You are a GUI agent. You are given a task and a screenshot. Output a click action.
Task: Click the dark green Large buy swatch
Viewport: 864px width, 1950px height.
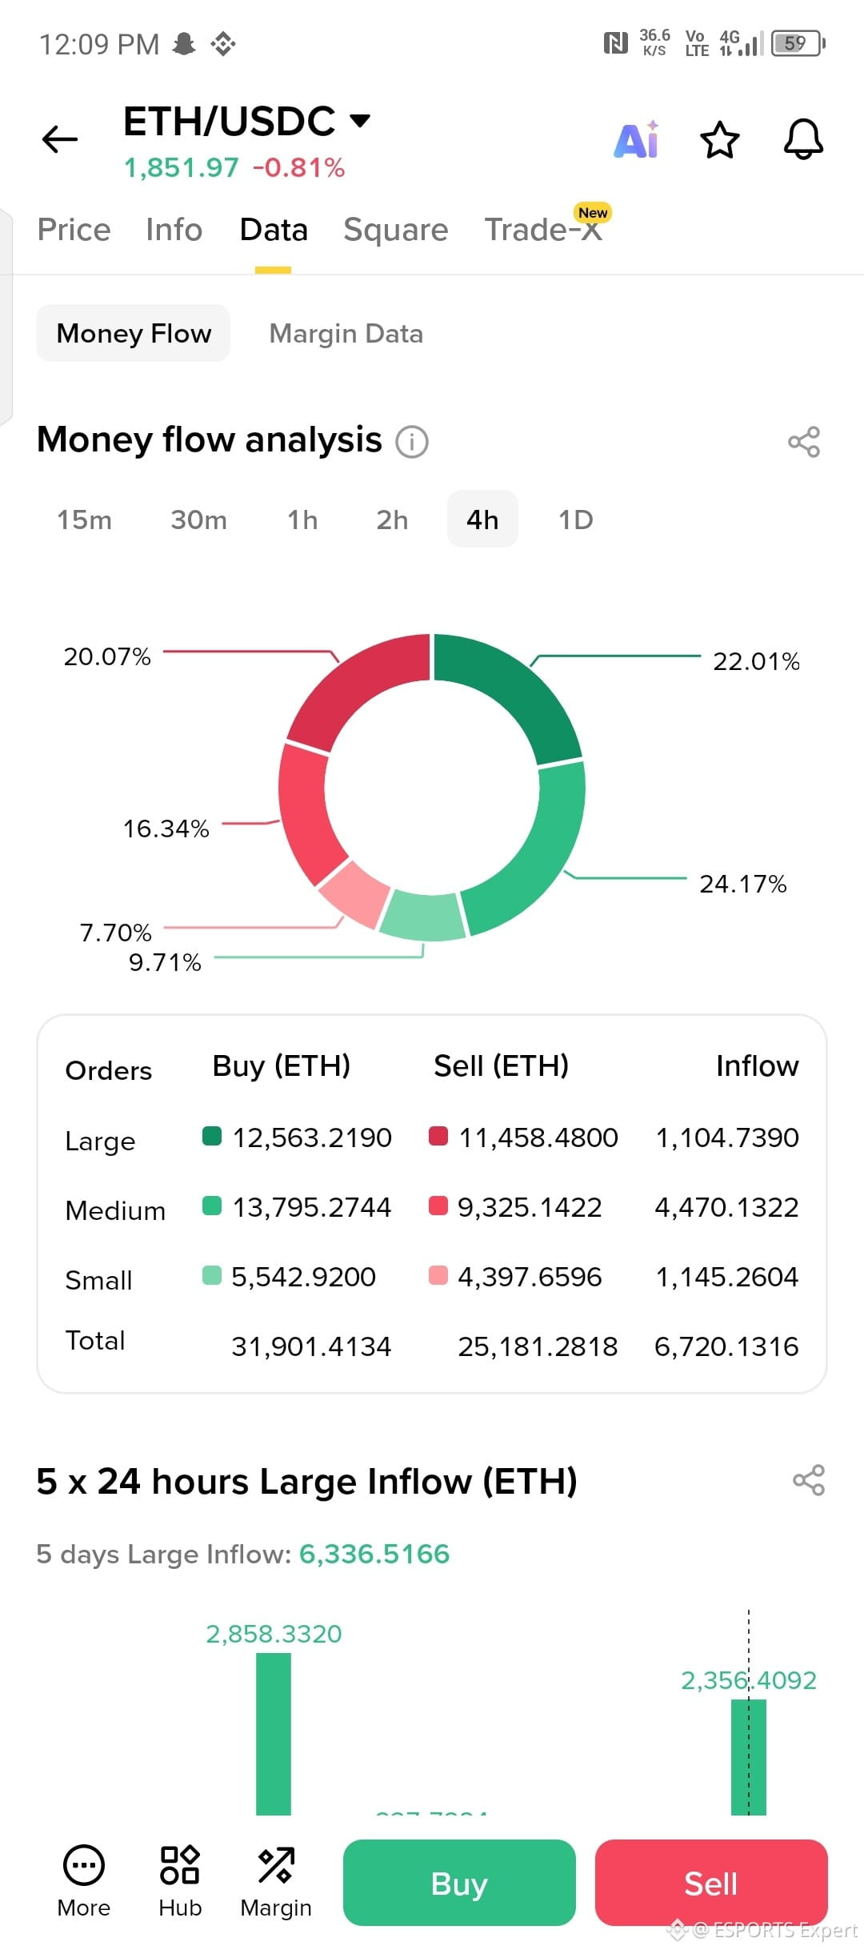(x=212, y=1136)
